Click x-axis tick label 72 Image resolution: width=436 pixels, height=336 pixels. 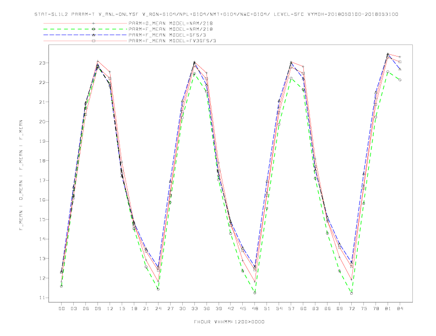(x=352, y=309)
